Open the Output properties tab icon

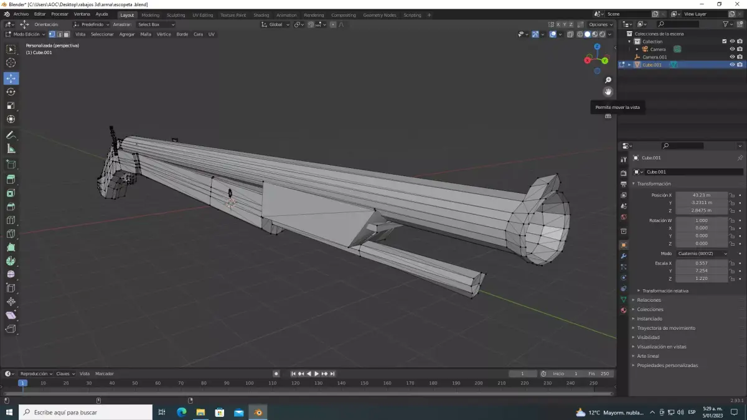pyautogui.click(x=623, y=184)
